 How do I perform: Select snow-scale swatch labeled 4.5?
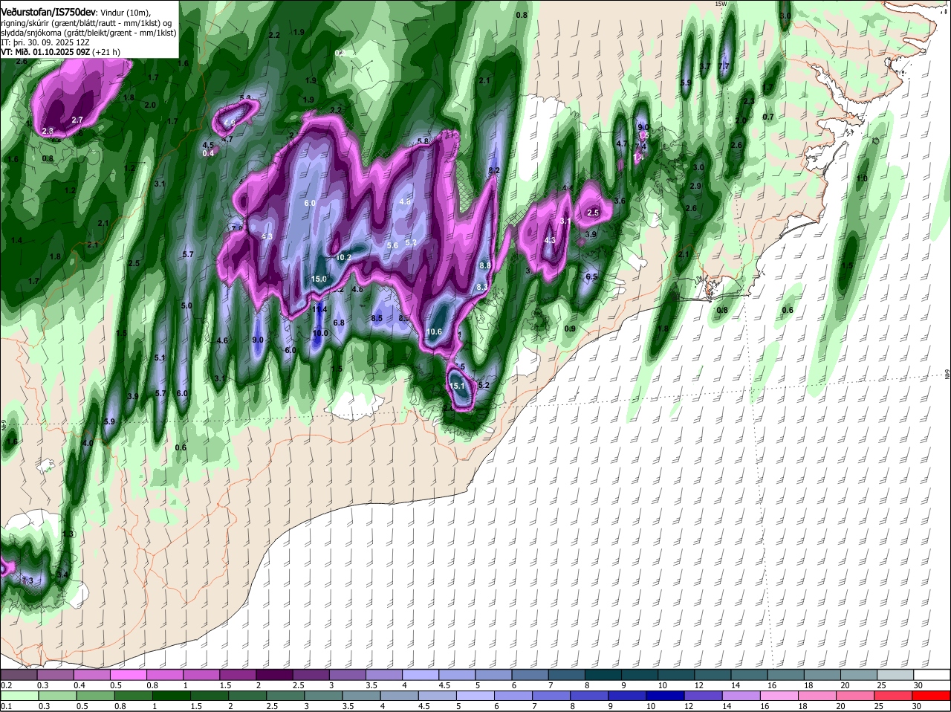point(457,675)
